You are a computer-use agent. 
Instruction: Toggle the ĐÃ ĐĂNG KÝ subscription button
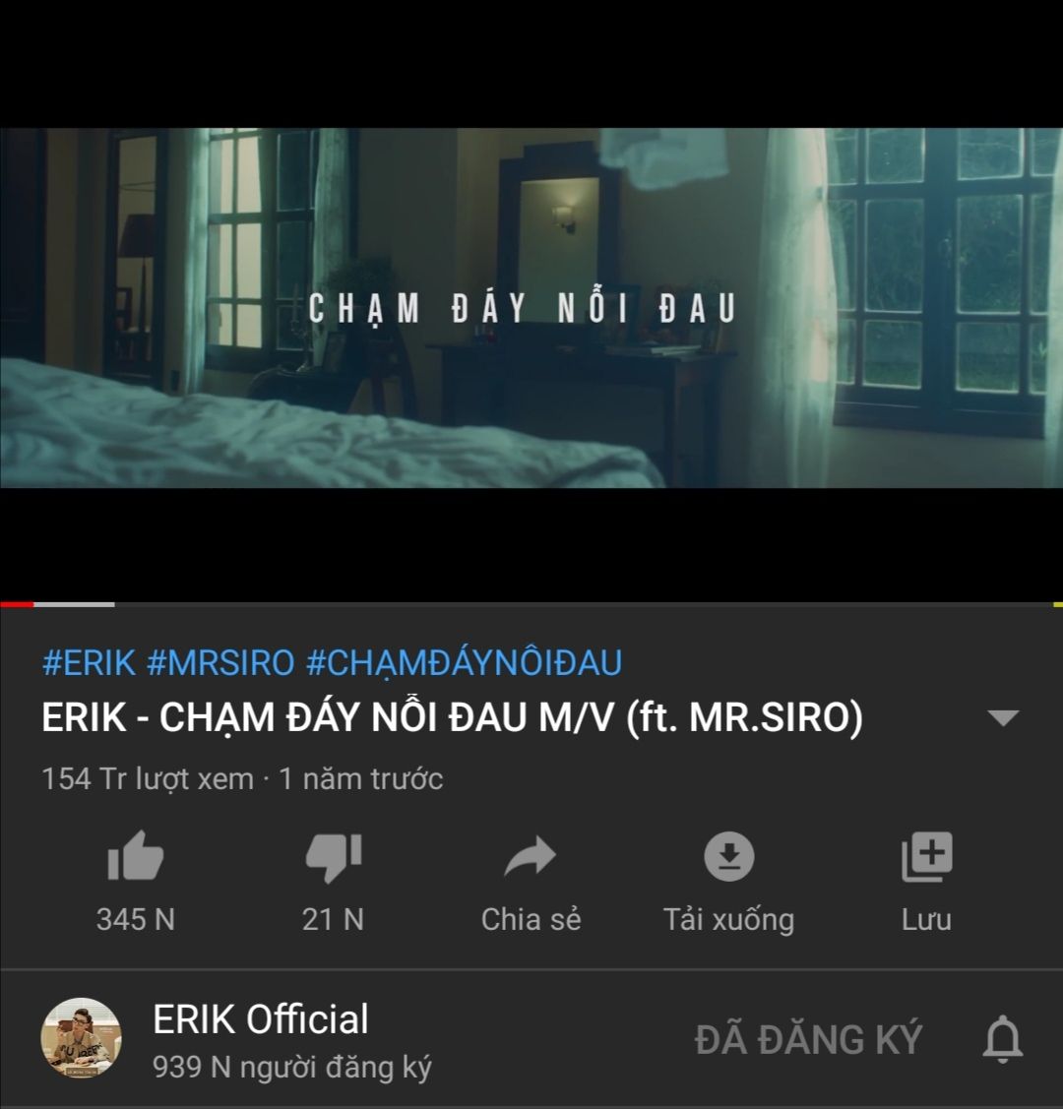808,1039
